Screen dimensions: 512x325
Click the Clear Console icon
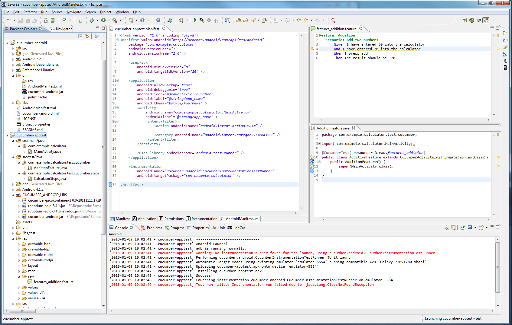(446, 228)
